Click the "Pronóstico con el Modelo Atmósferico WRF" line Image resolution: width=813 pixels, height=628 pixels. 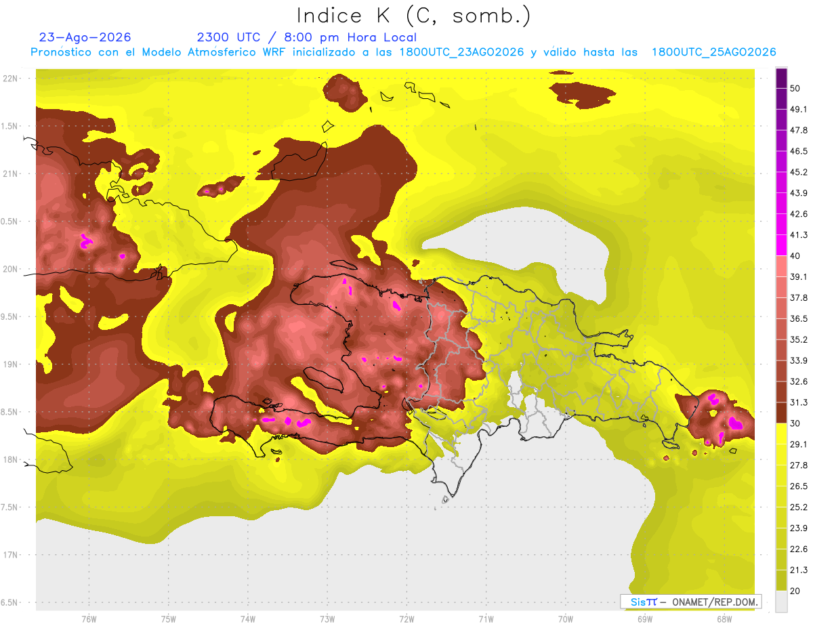click(403, 52)
